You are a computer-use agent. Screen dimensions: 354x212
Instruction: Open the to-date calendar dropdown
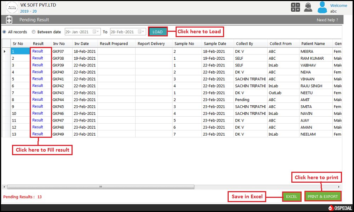coord(141,31)
